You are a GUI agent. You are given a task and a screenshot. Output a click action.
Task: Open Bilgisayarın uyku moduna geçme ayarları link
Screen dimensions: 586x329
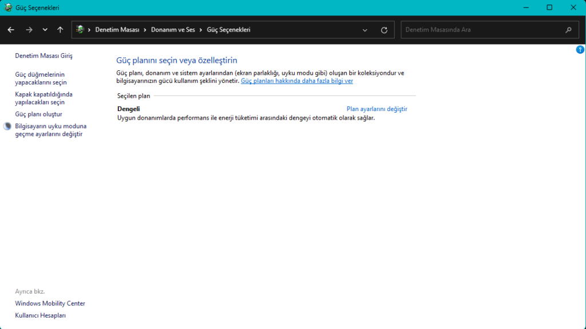50,130
